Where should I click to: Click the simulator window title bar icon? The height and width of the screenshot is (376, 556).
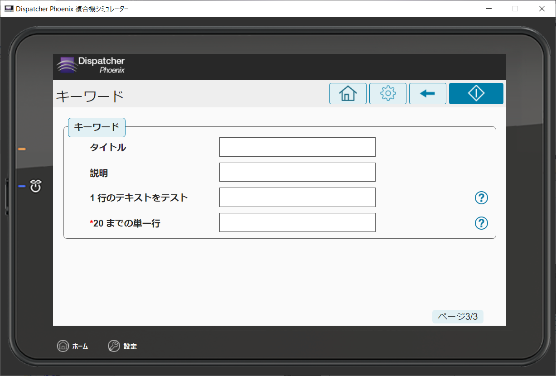point(9,9)
